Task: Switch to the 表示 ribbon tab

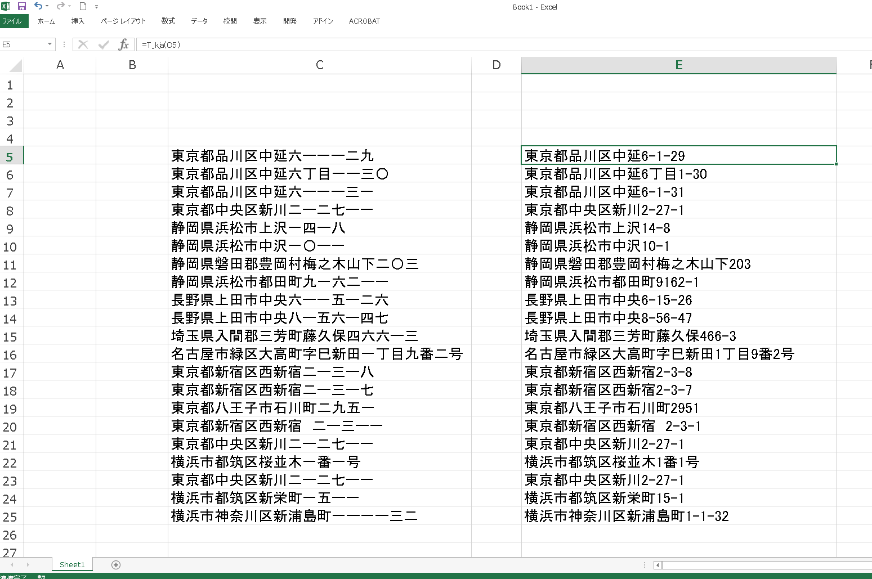Action: click(x=260, y=21)
